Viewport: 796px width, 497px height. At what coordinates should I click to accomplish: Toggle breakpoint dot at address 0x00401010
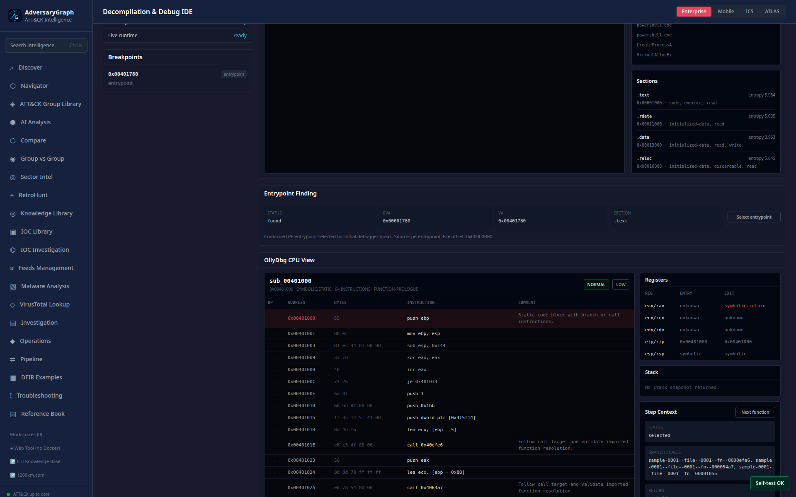(274, 406)
